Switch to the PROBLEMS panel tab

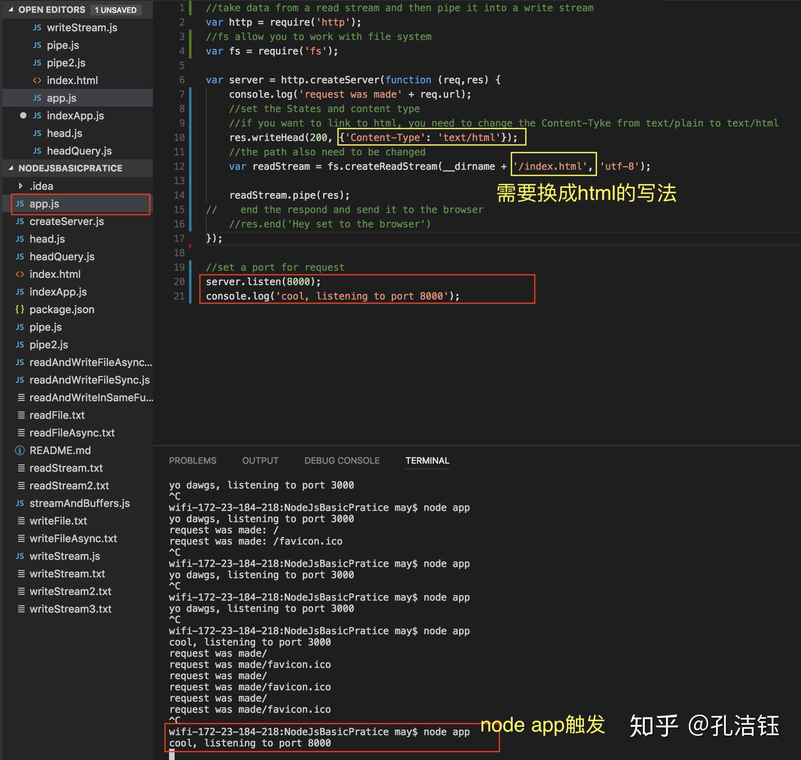pyautogui.click(x=193, y=460)
